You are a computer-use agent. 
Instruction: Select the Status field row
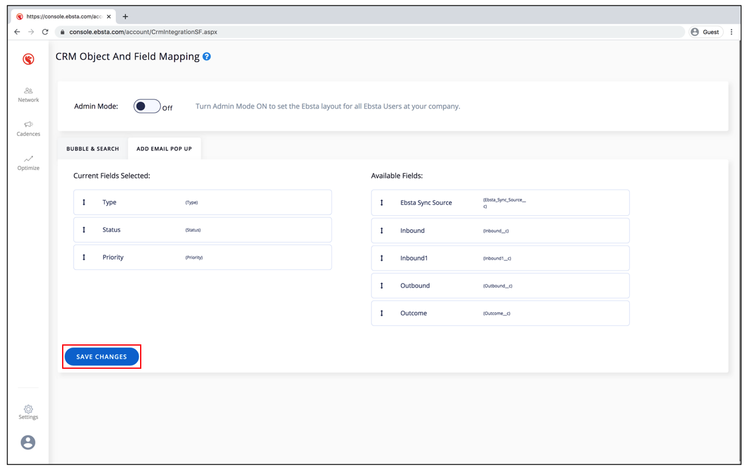point(202,230)
